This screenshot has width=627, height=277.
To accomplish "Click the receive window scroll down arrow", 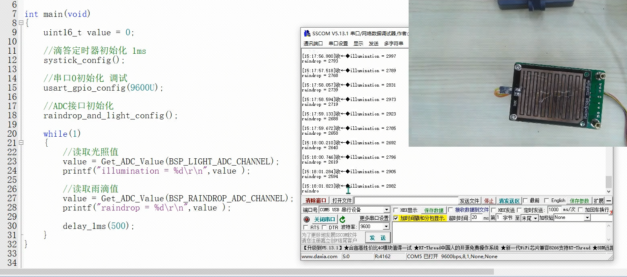I will point(608,192).
